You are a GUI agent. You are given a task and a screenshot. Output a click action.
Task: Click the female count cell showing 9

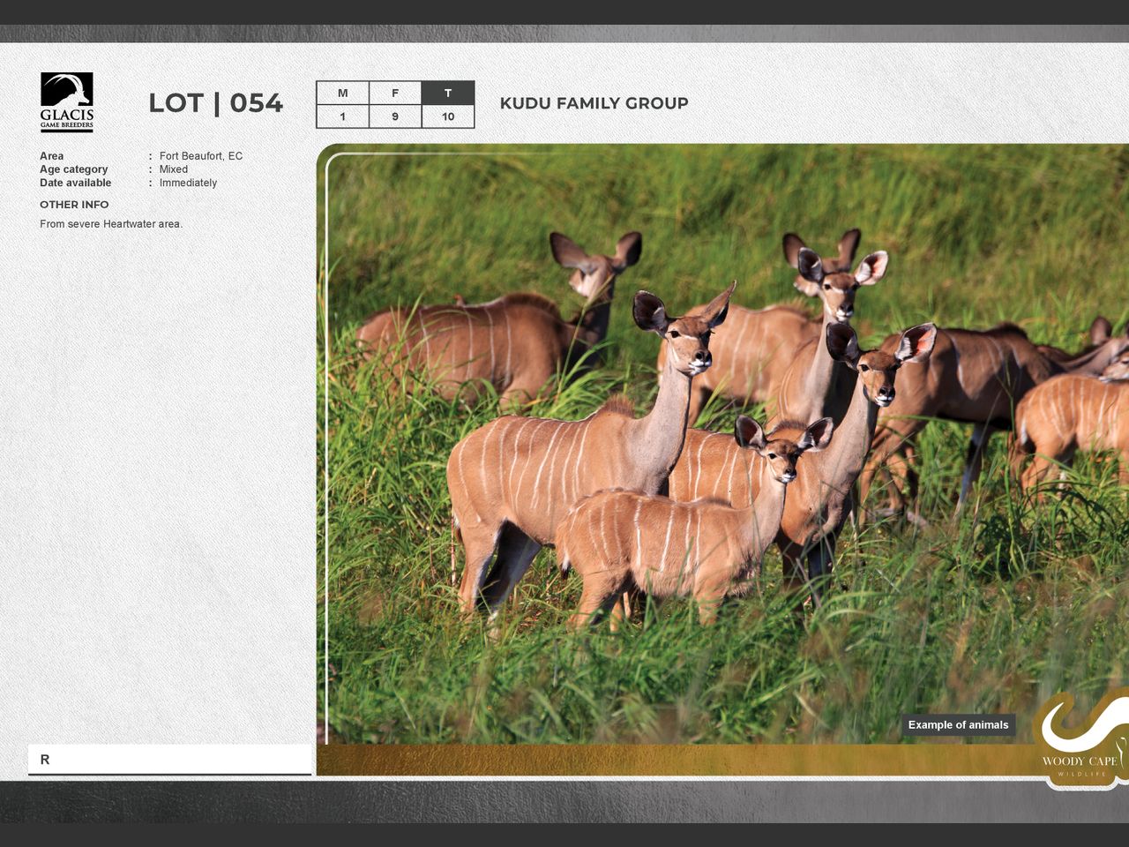[x=395, y=116]
